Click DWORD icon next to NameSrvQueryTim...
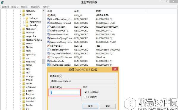 pyautogui.click(x=48, y=42)
